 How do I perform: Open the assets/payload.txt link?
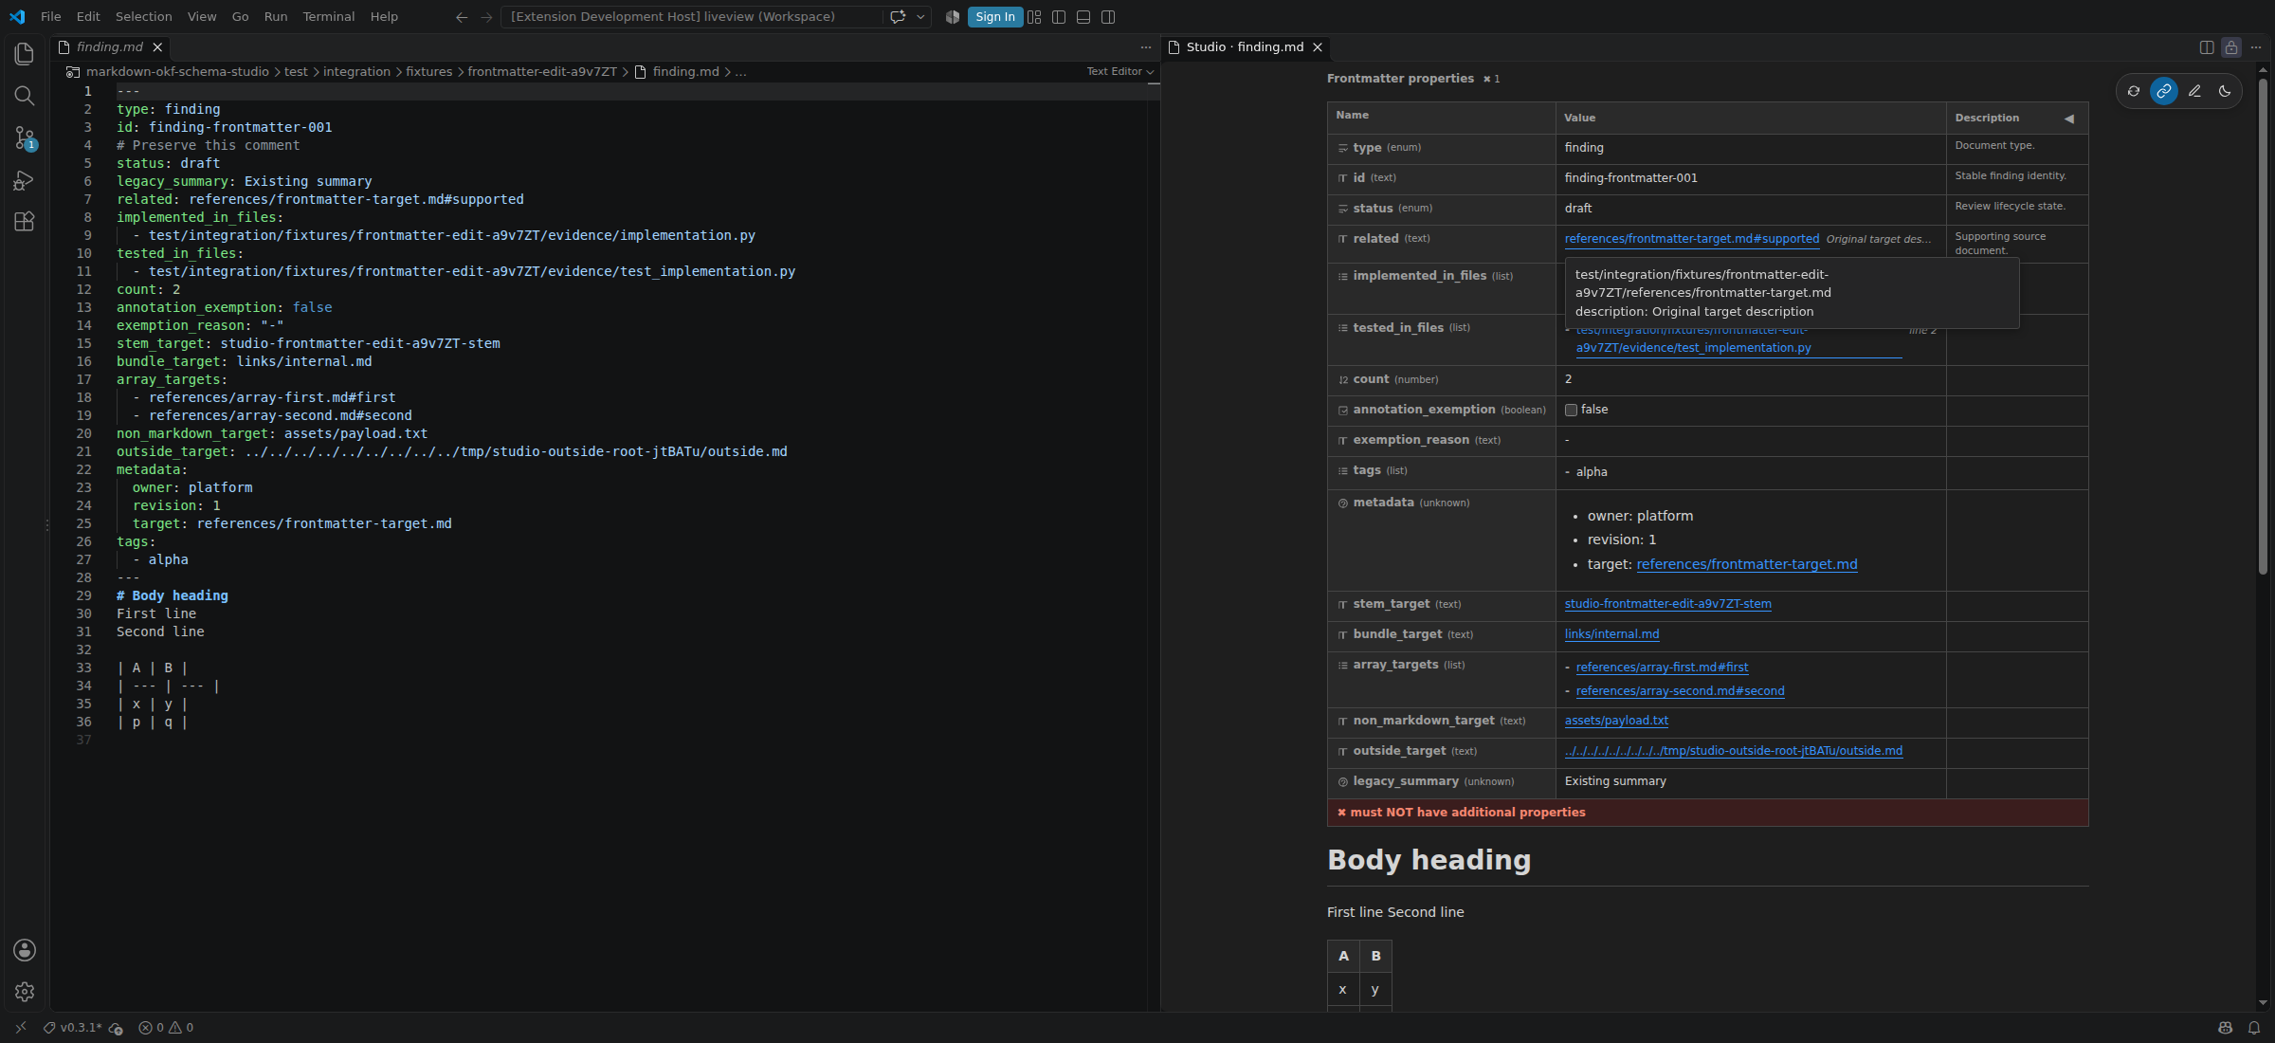(1616, 721)
